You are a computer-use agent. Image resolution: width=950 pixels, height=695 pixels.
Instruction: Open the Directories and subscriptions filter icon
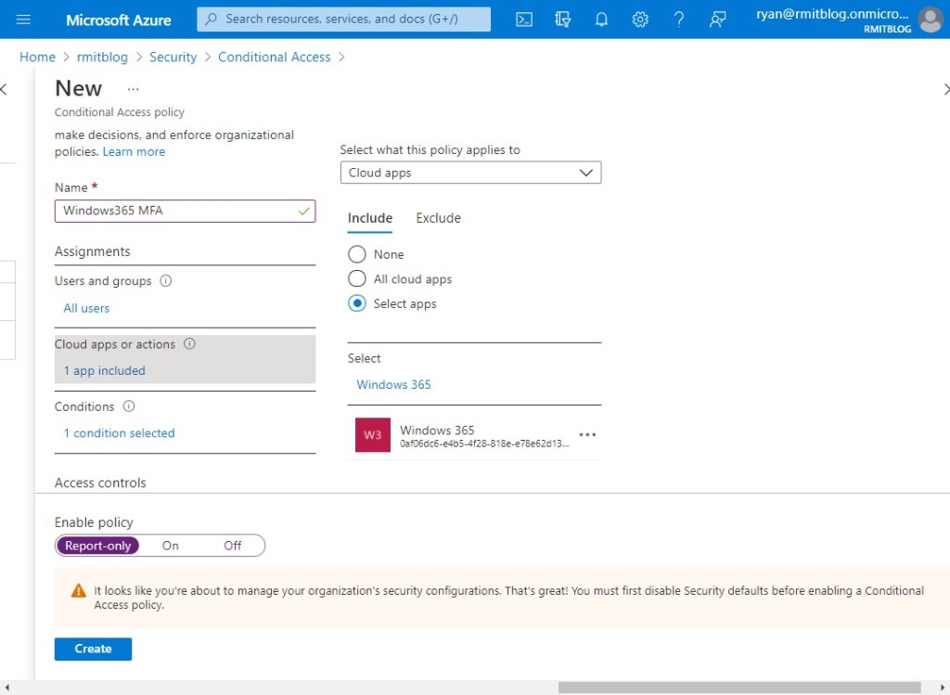pos(563,19)
